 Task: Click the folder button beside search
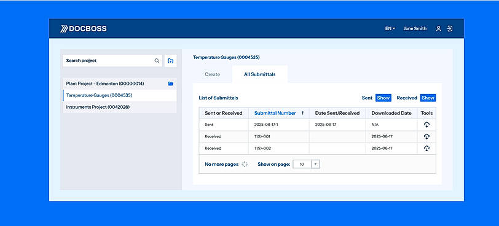[x=171, y=61]
